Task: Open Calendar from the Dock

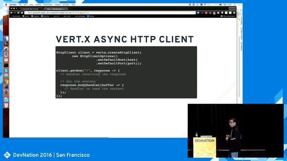Action: pyautogui.click(x=6, y=60)
